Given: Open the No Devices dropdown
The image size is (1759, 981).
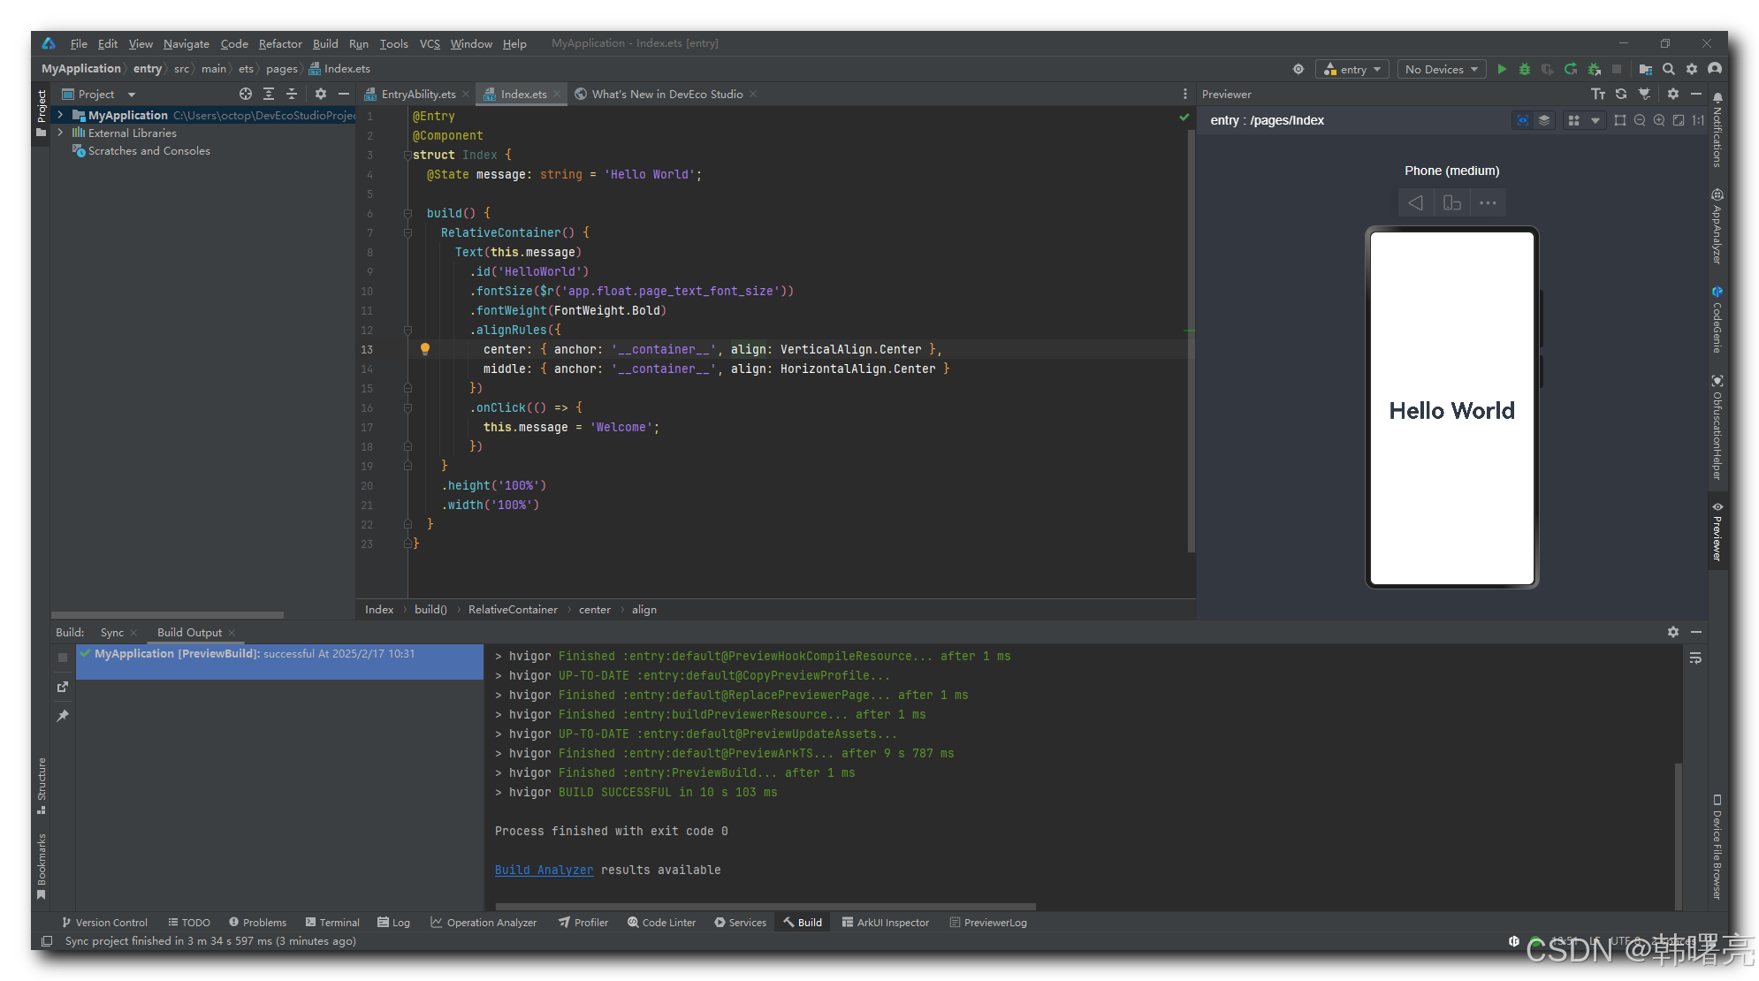Looking at the screenshot, I should (x=1441, y=69).
